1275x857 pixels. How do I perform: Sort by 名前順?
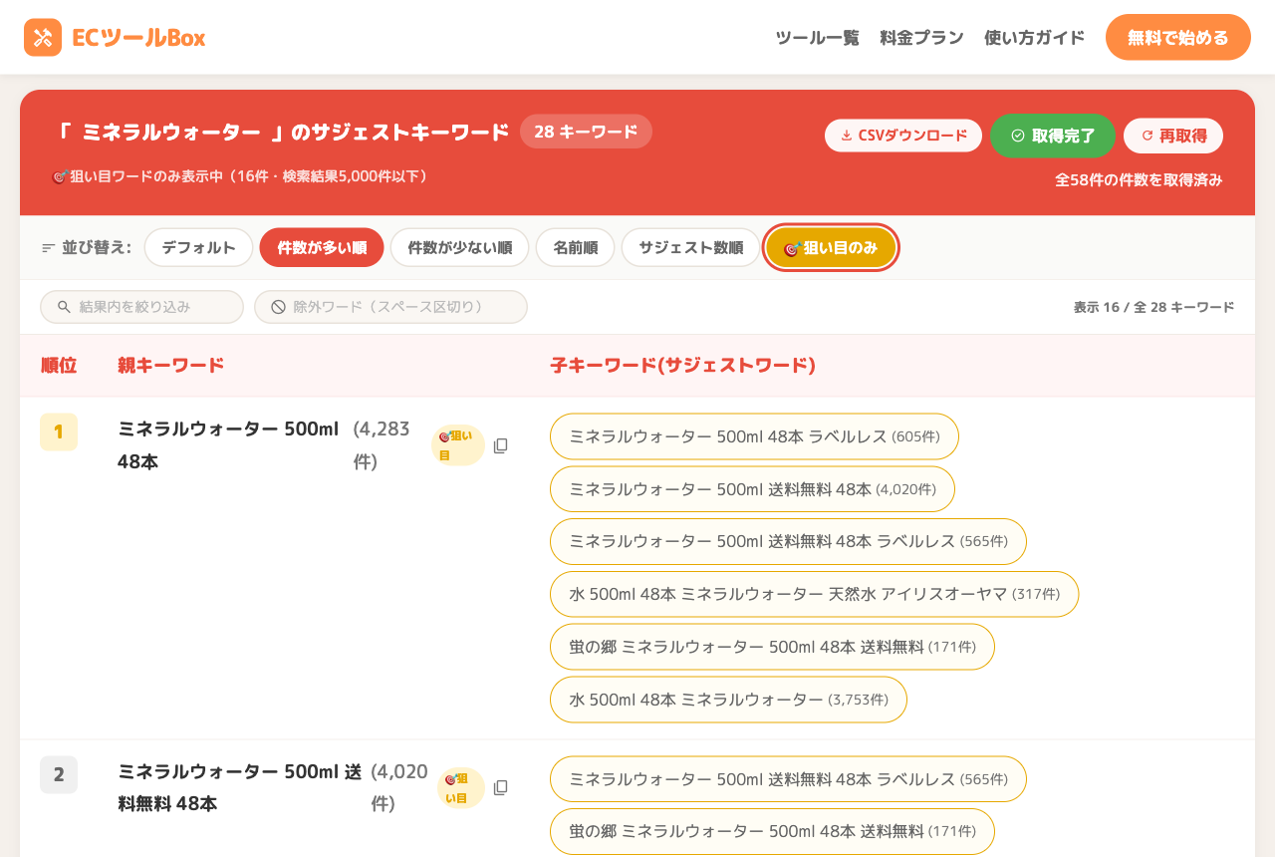pos(576,248)
